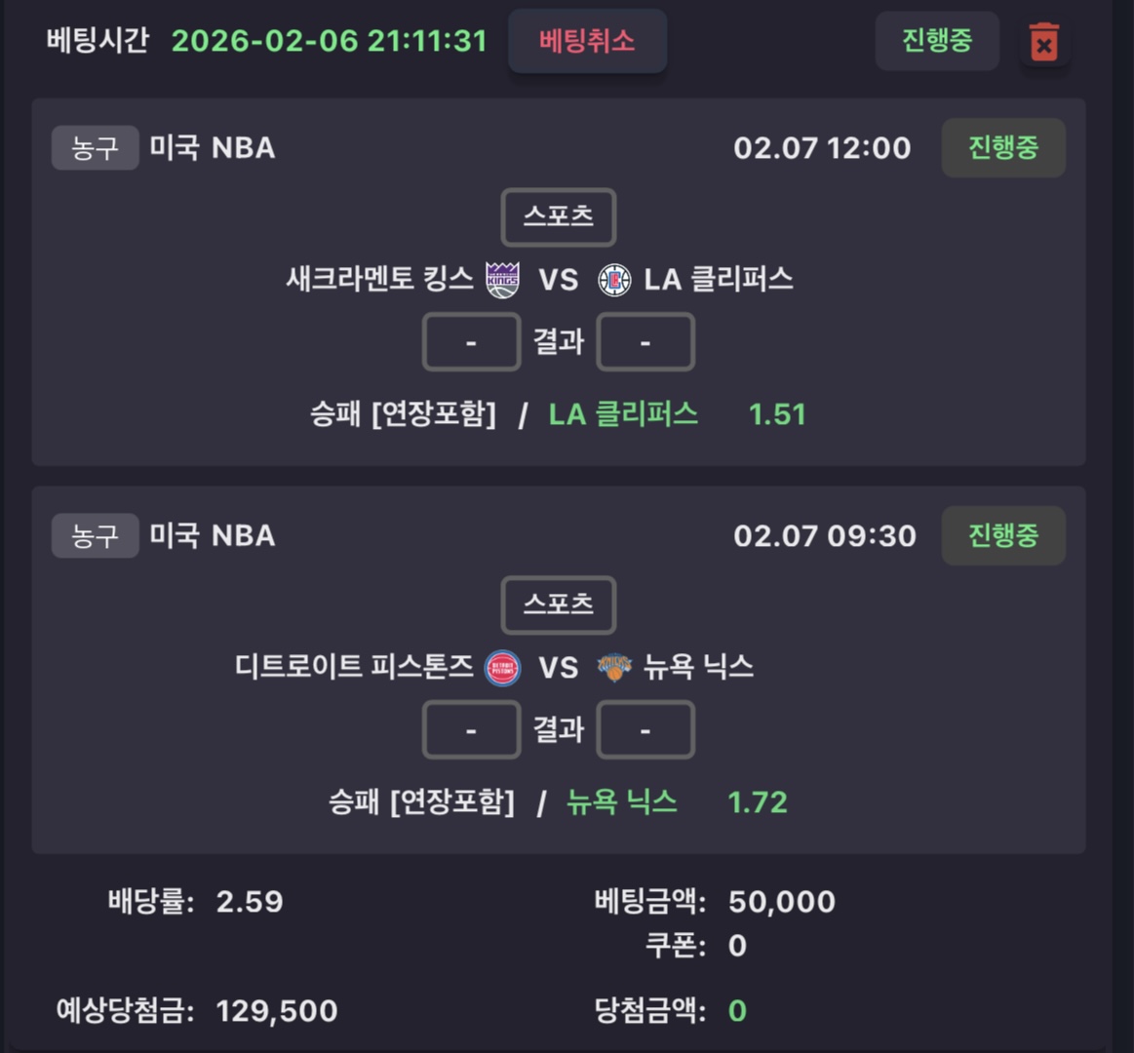Click Sacramento Kings result score box
The height and width of the screenshot is (1053, 1134).
(x=471, y=342)
